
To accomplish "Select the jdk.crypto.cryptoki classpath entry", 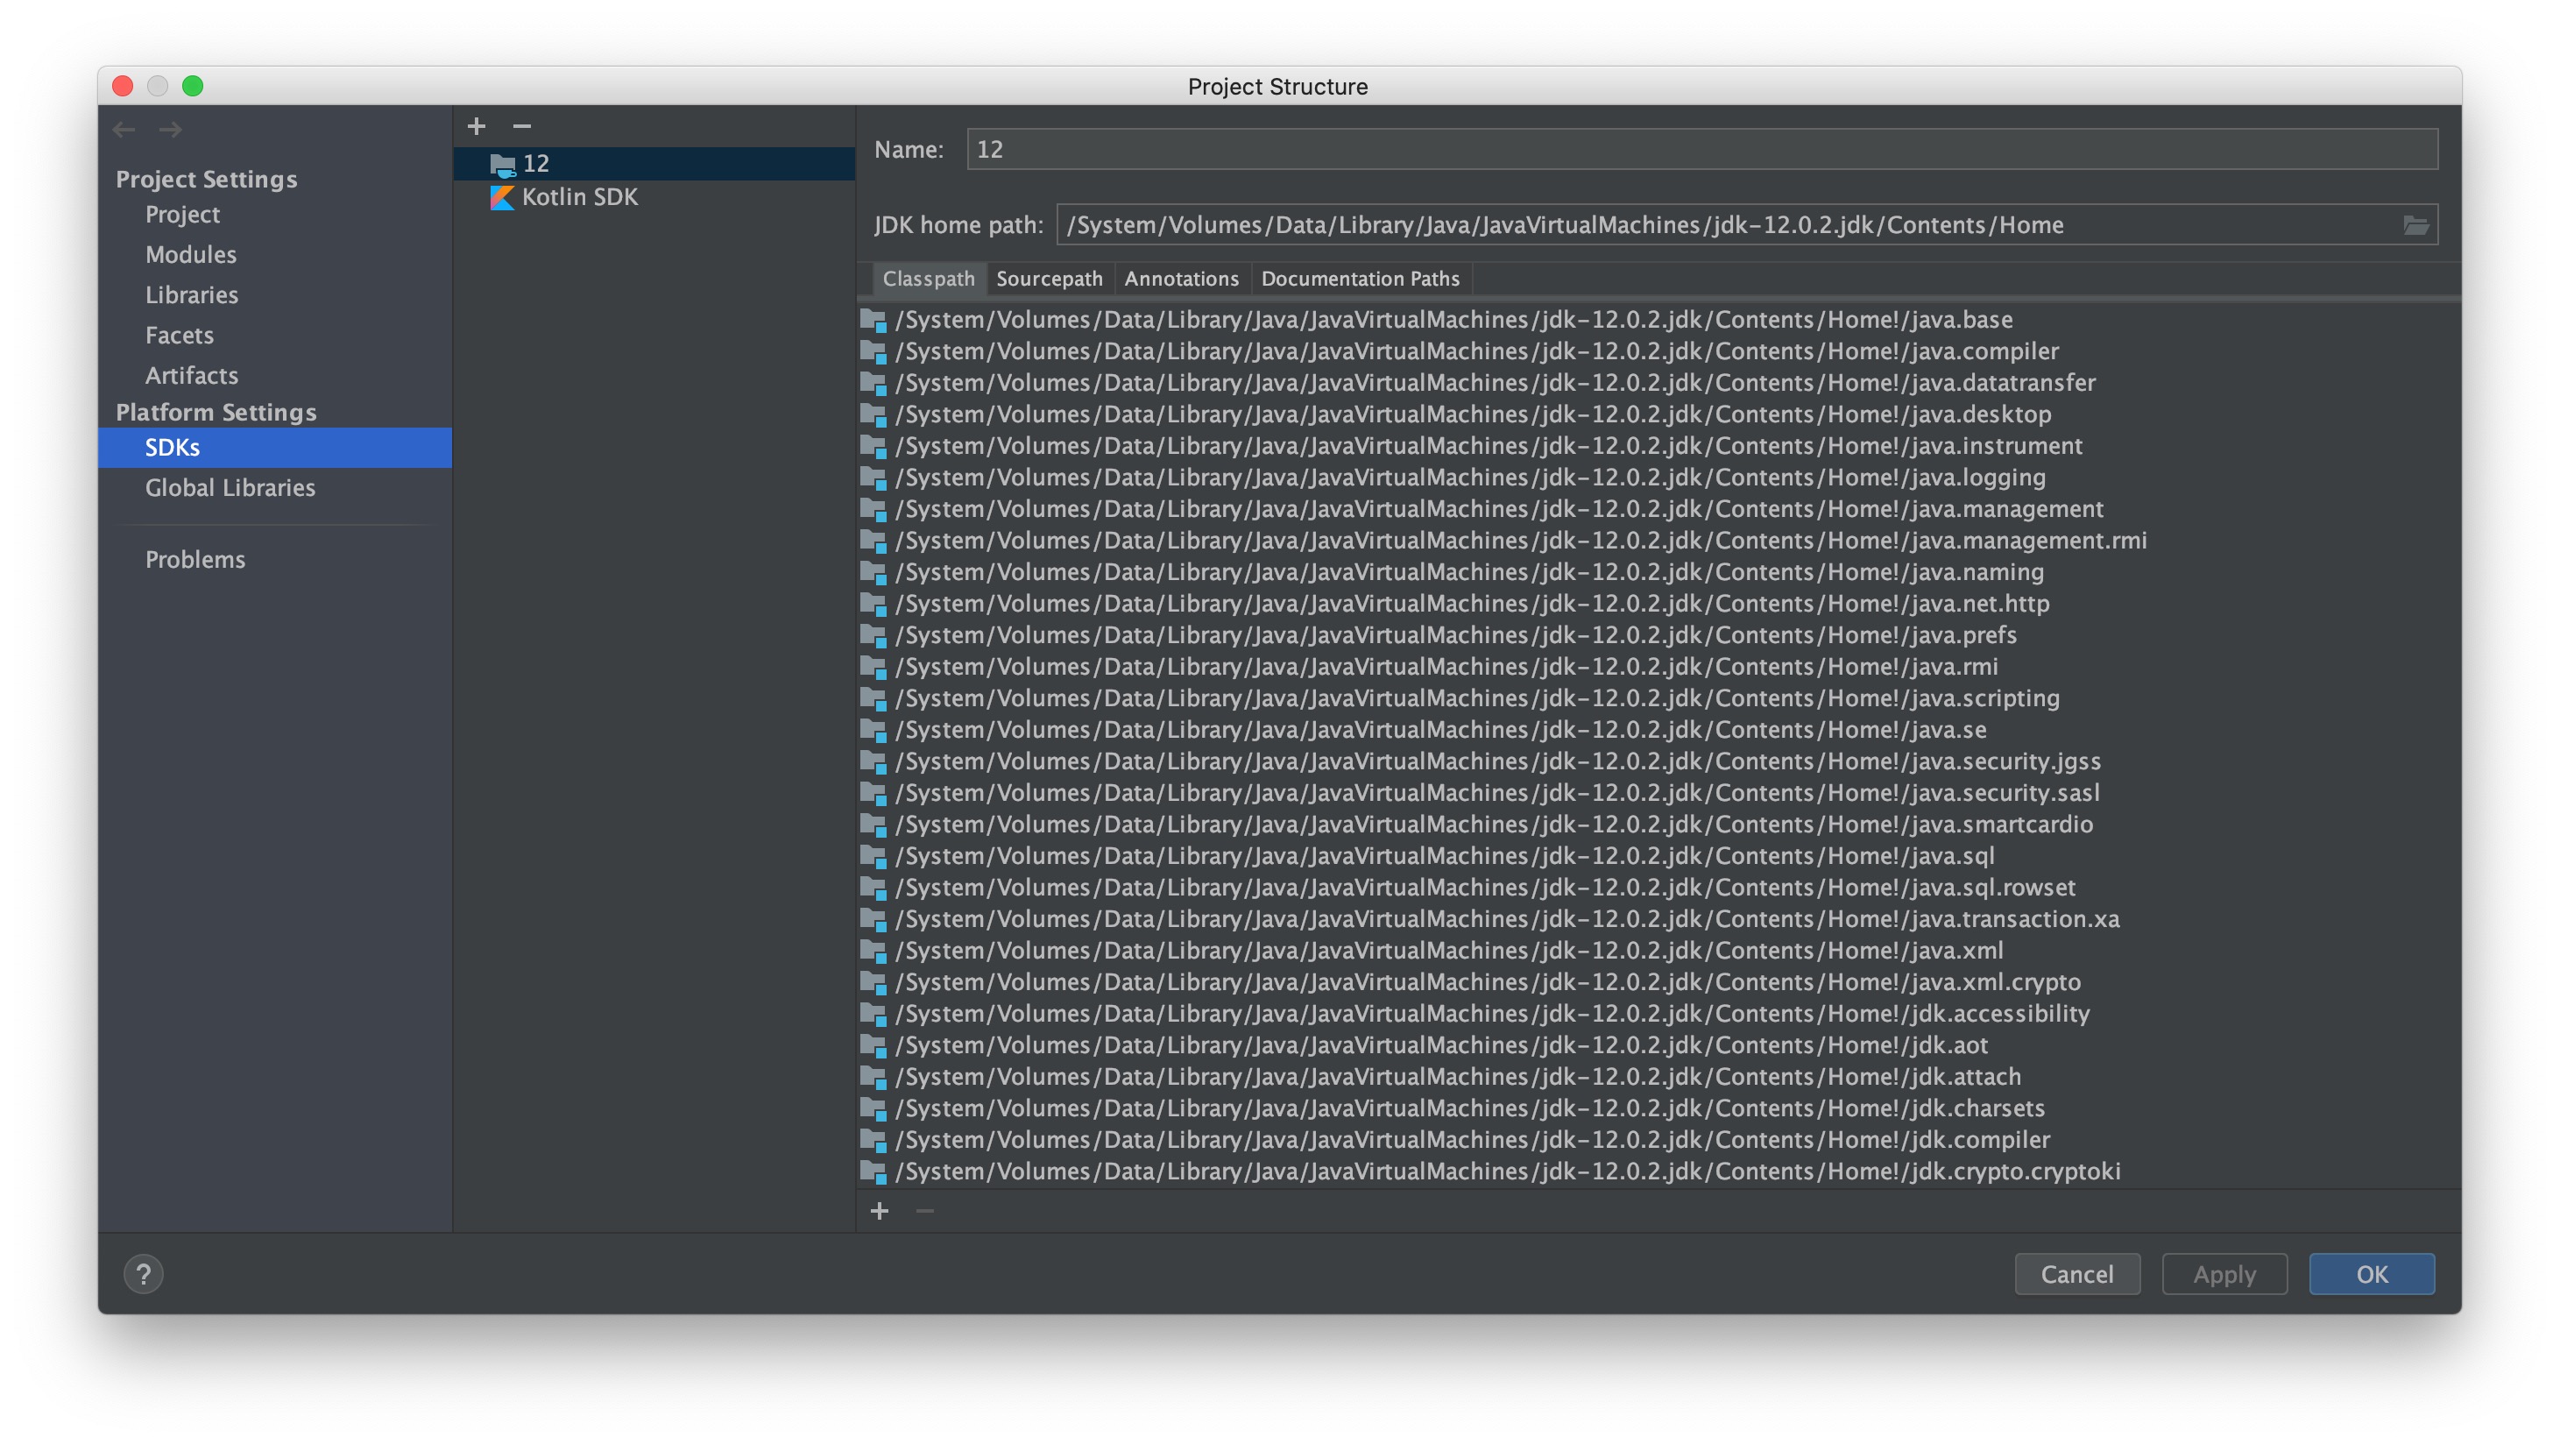I will (1507, 1171).
